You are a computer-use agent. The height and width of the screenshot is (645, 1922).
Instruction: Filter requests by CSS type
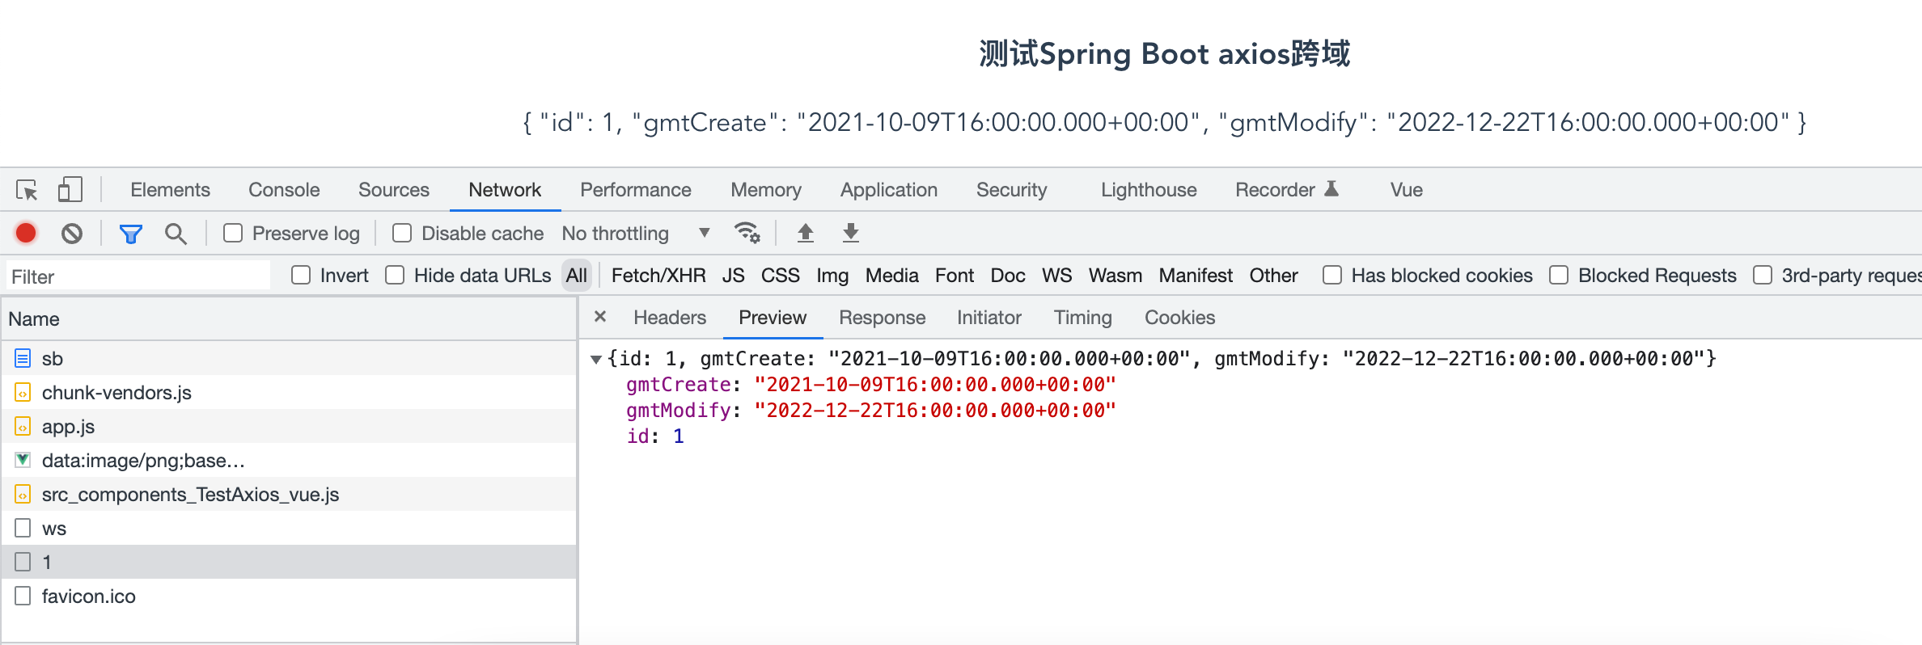(781, 276)
